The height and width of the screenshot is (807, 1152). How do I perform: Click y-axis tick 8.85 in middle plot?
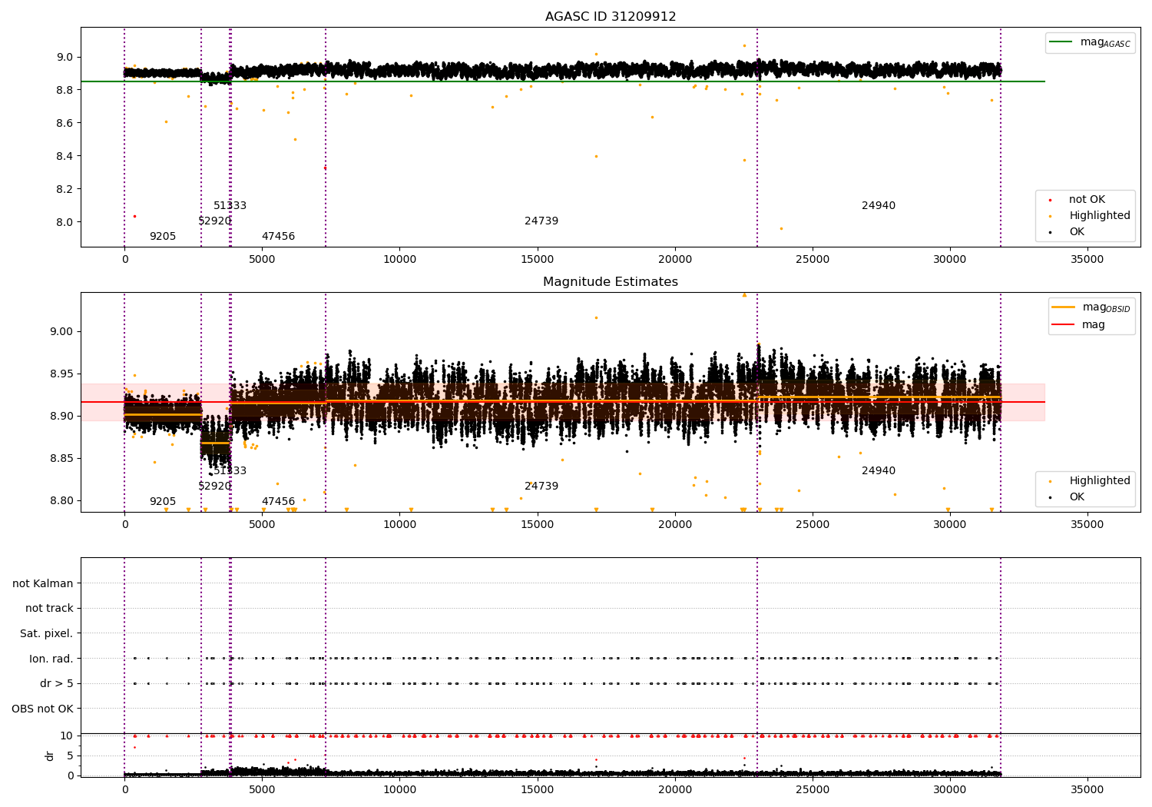pos(62,458)
